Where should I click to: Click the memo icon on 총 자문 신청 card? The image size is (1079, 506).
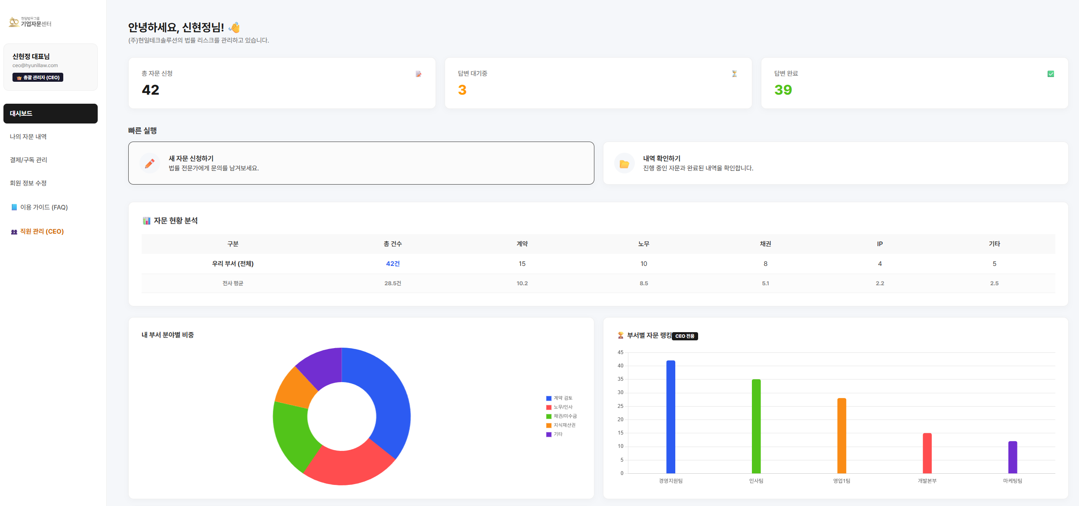click(418, 74)
